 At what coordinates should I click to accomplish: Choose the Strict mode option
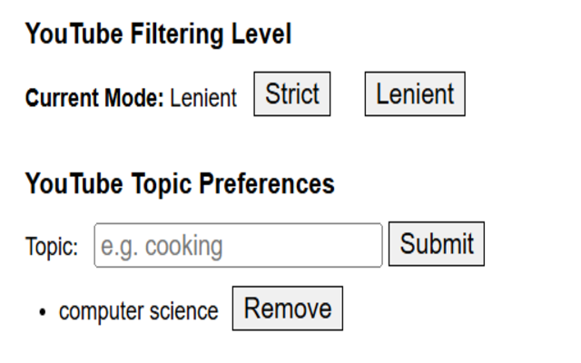point(292,93)
